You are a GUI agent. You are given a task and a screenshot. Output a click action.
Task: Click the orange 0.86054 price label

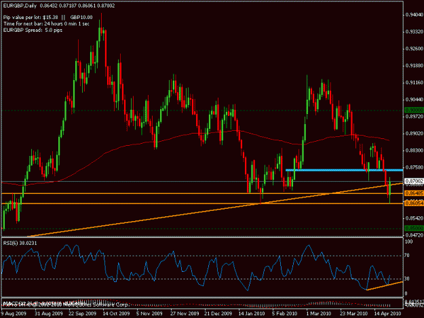tap(414, 203)
